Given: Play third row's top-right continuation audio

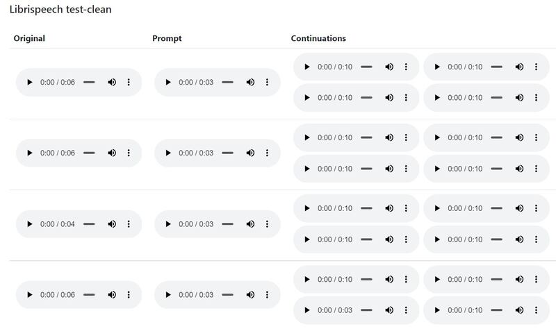Looking at the screenshot, I should coord(436,208).
